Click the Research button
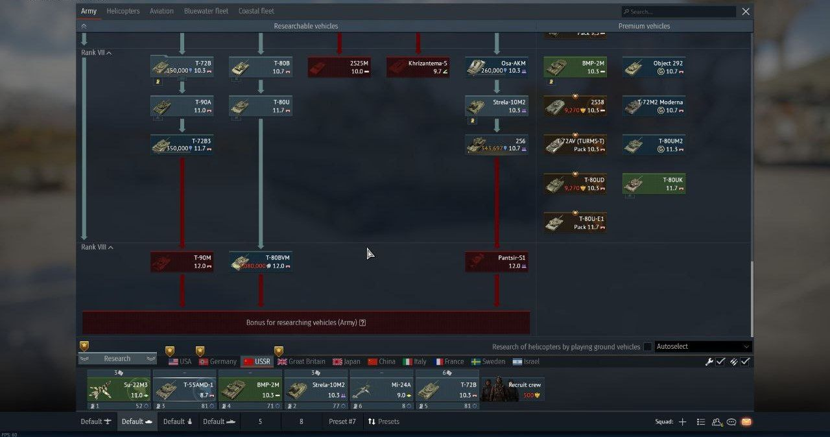Image resolution: width=830 pixels, height=437 pixels. [x=117, y=359]
